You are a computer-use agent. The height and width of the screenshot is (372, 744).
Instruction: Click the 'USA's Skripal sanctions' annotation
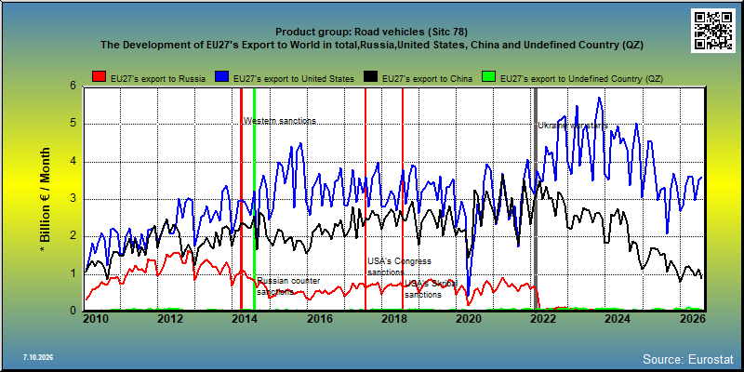click(431, 289)
